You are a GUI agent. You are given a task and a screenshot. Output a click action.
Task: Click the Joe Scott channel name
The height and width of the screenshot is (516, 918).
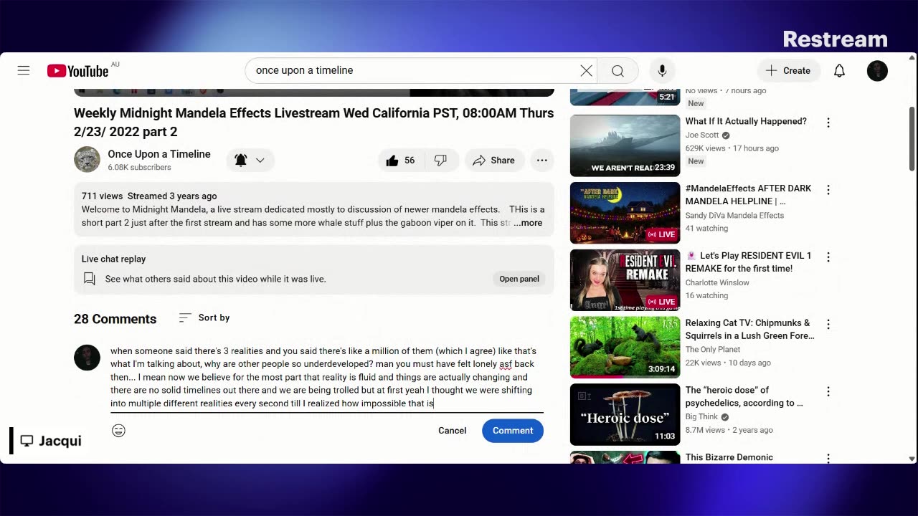point(702,135)
